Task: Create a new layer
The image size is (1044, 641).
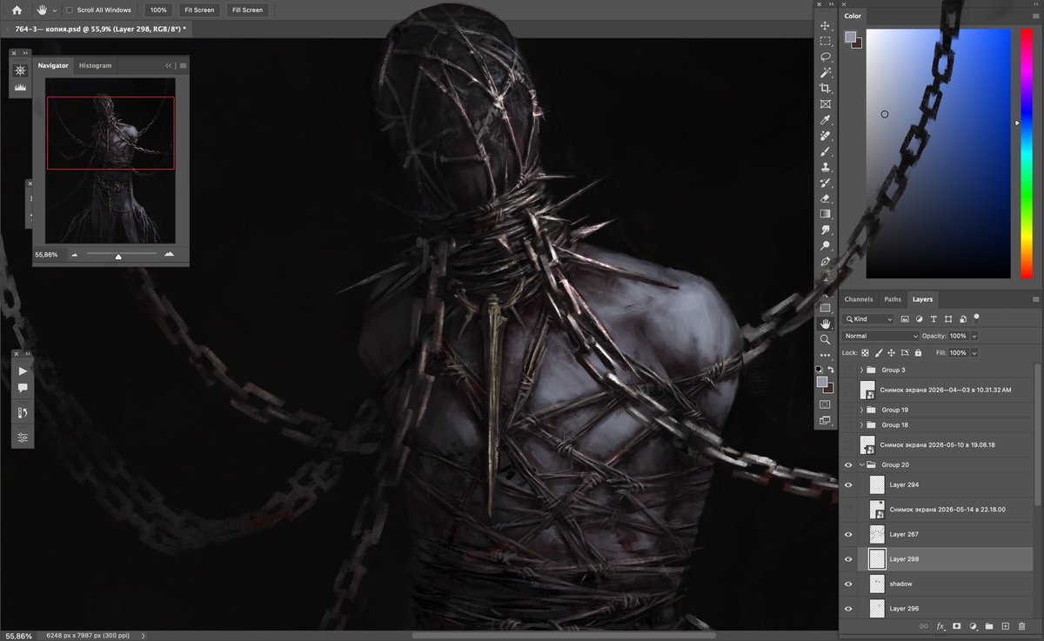Action: pos(1005,625)
